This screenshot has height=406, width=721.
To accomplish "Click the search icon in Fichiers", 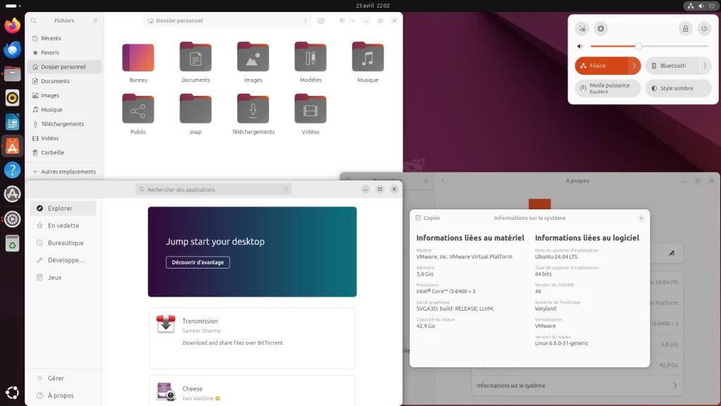I will (x=34, y=20).
